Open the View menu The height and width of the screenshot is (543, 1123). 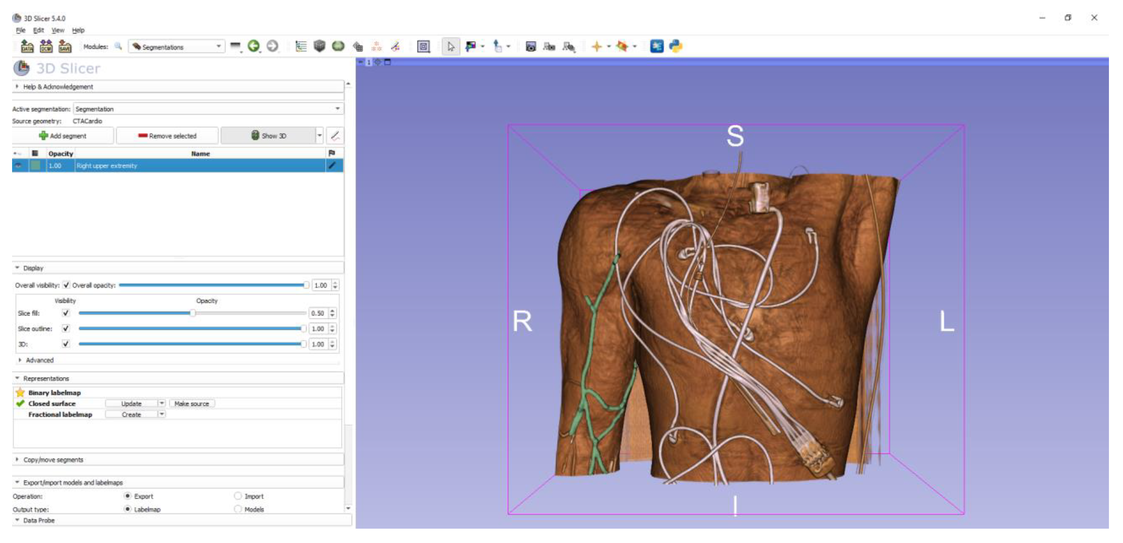click(x=58, y=30)
